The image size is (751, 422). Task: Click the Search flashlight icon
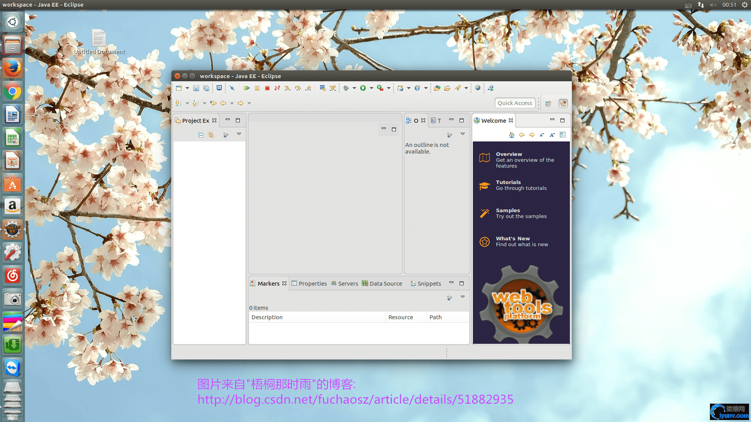tap(458, 88)
